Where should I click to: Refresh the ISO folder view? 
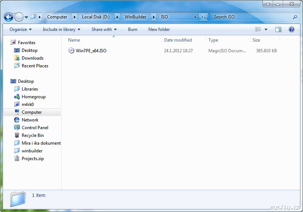tap(204, 17)
